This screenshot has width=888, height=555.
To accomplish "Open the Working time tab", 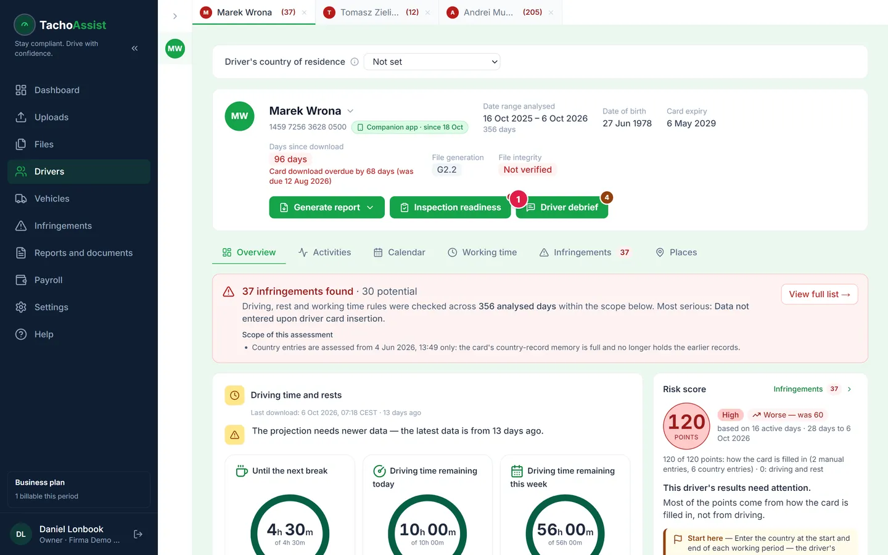I will click(482, 252).
